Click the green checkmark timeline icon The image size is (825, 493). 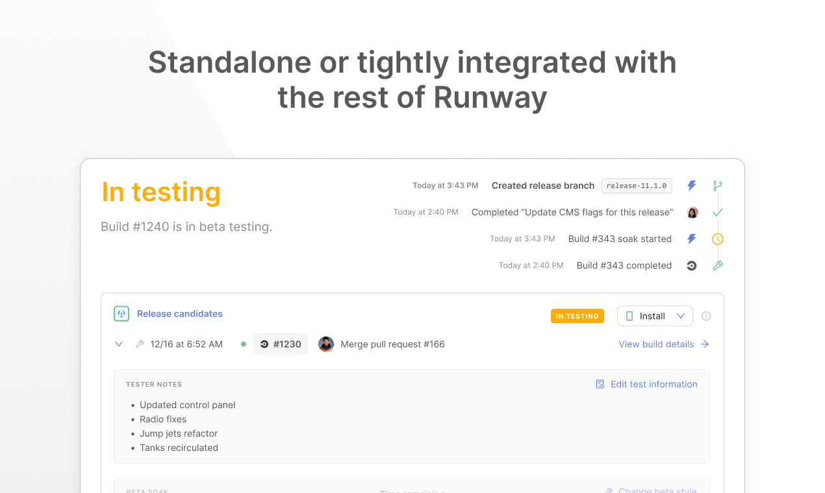point(717,212)
